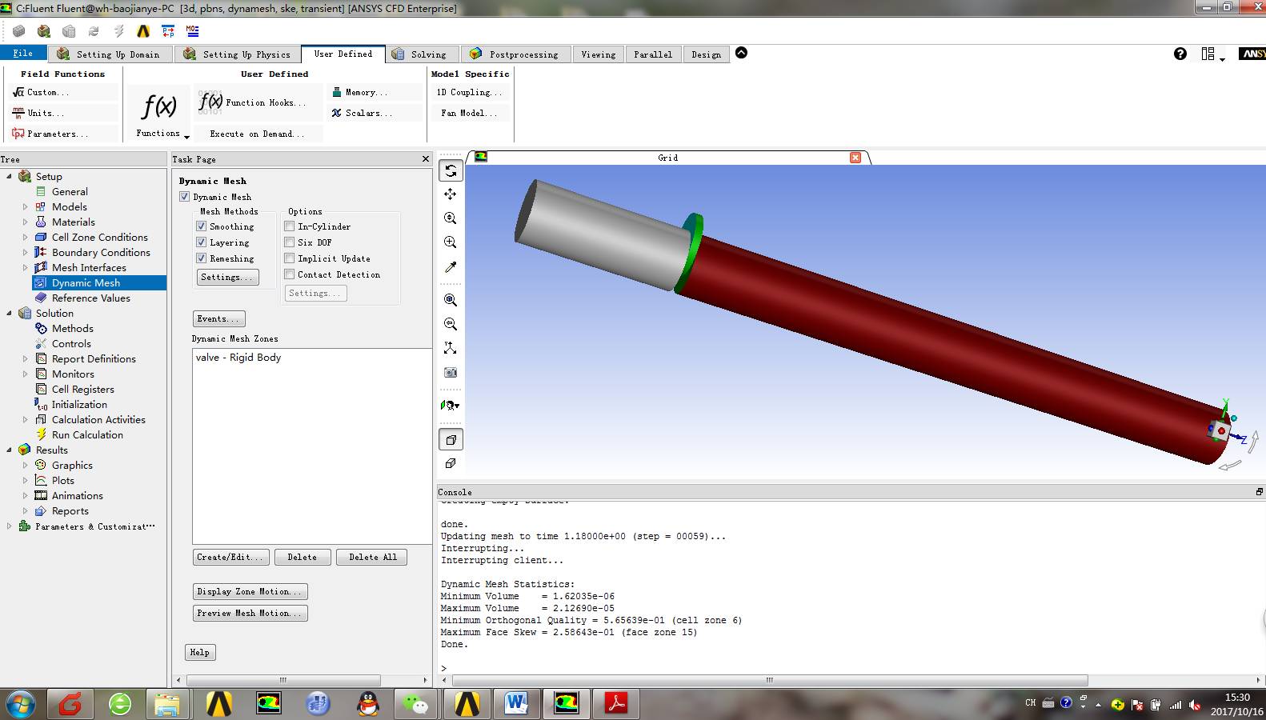The image size is (1266, 720).
Task: Collapse the Setup tree node
Action: pos(10,176)
